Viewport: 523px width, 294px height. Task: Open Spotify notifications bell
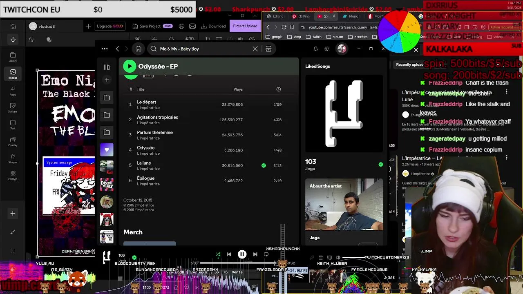tap(315, 49)
